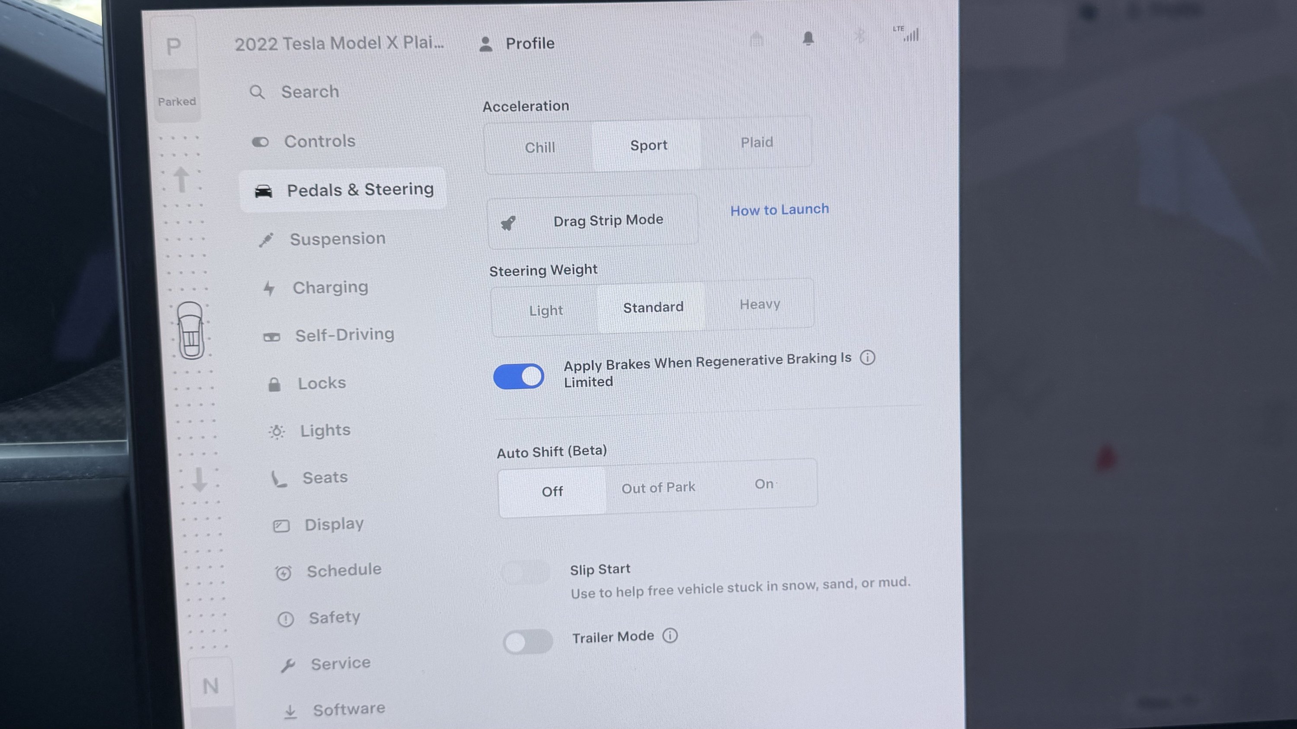This screenshot has width=1297, height=729.
Task: Tap the "2022 Tesla Model X Plai..." title
Action: [339, 43]
